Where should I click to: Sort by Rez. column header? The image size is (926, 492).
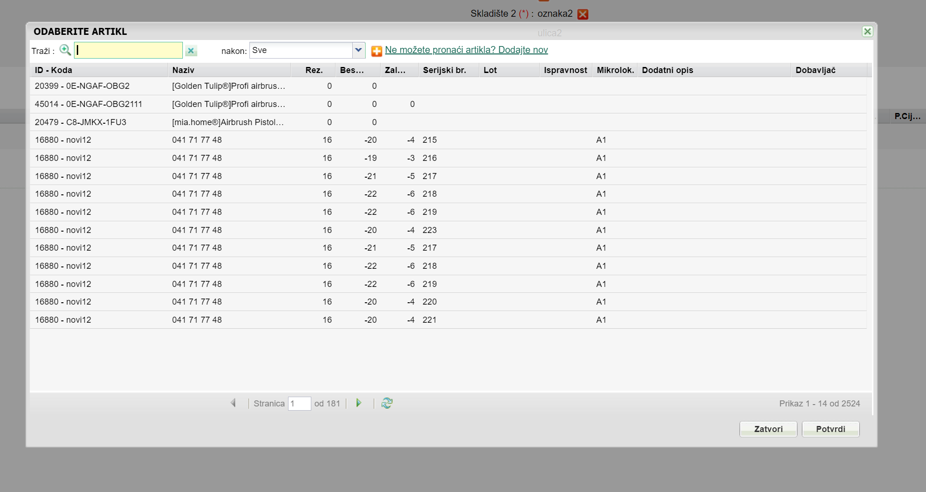pos(313,70)
